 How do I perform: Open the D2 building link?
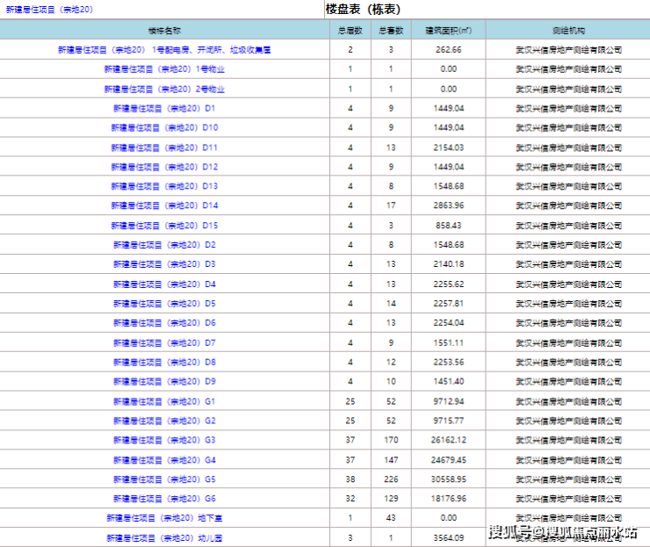coord(164,245)
